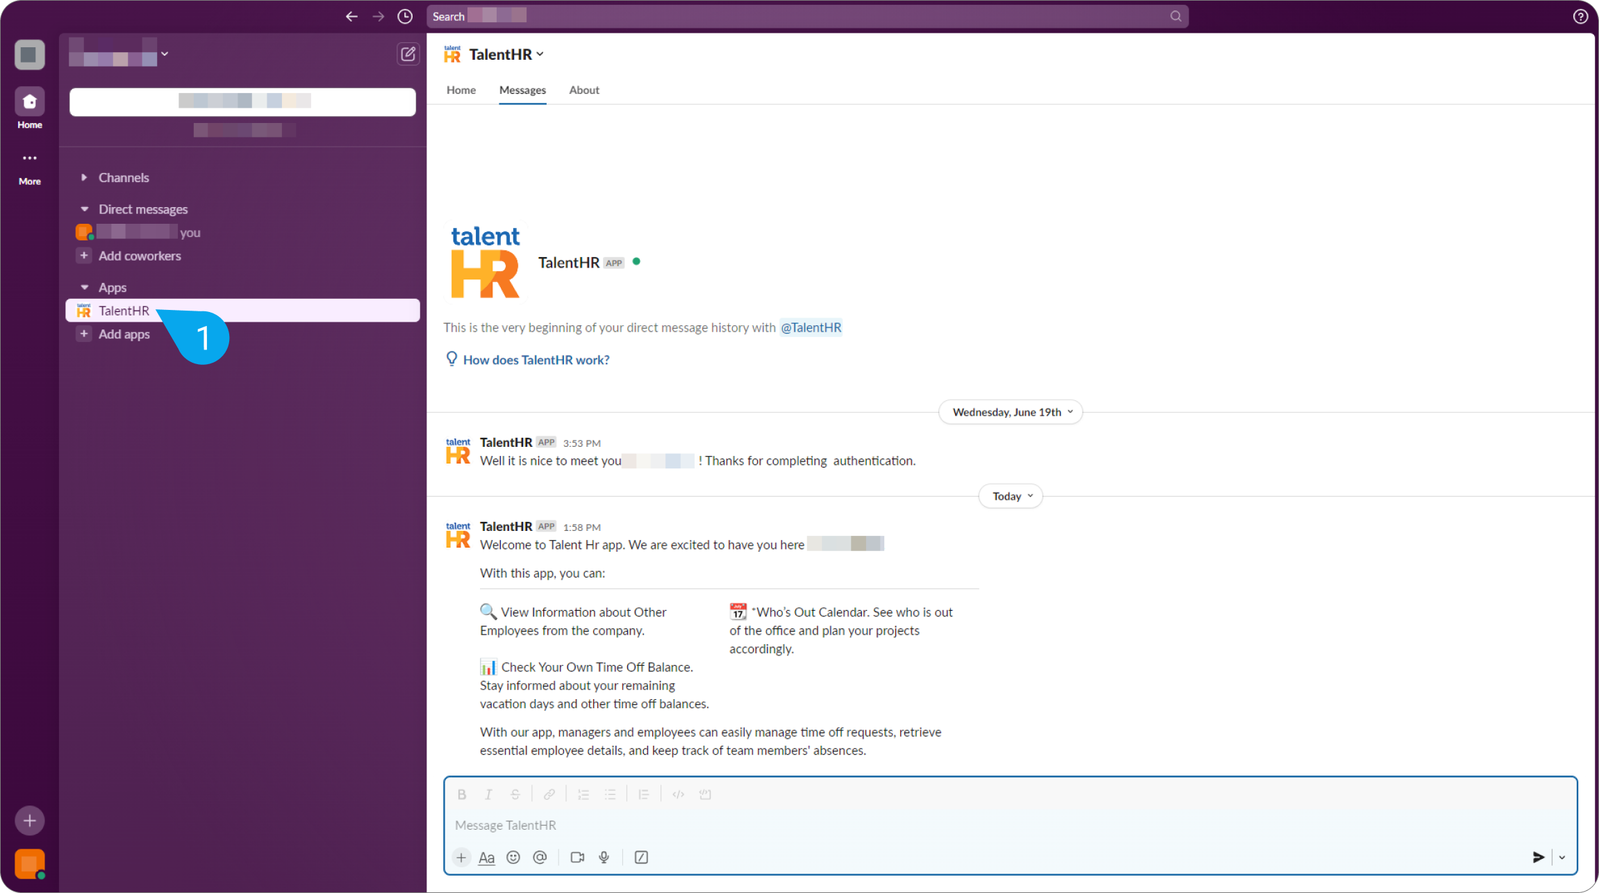Open the emoji picker
Viewport: 1599px width, 893px height.
tap(513, 858)
